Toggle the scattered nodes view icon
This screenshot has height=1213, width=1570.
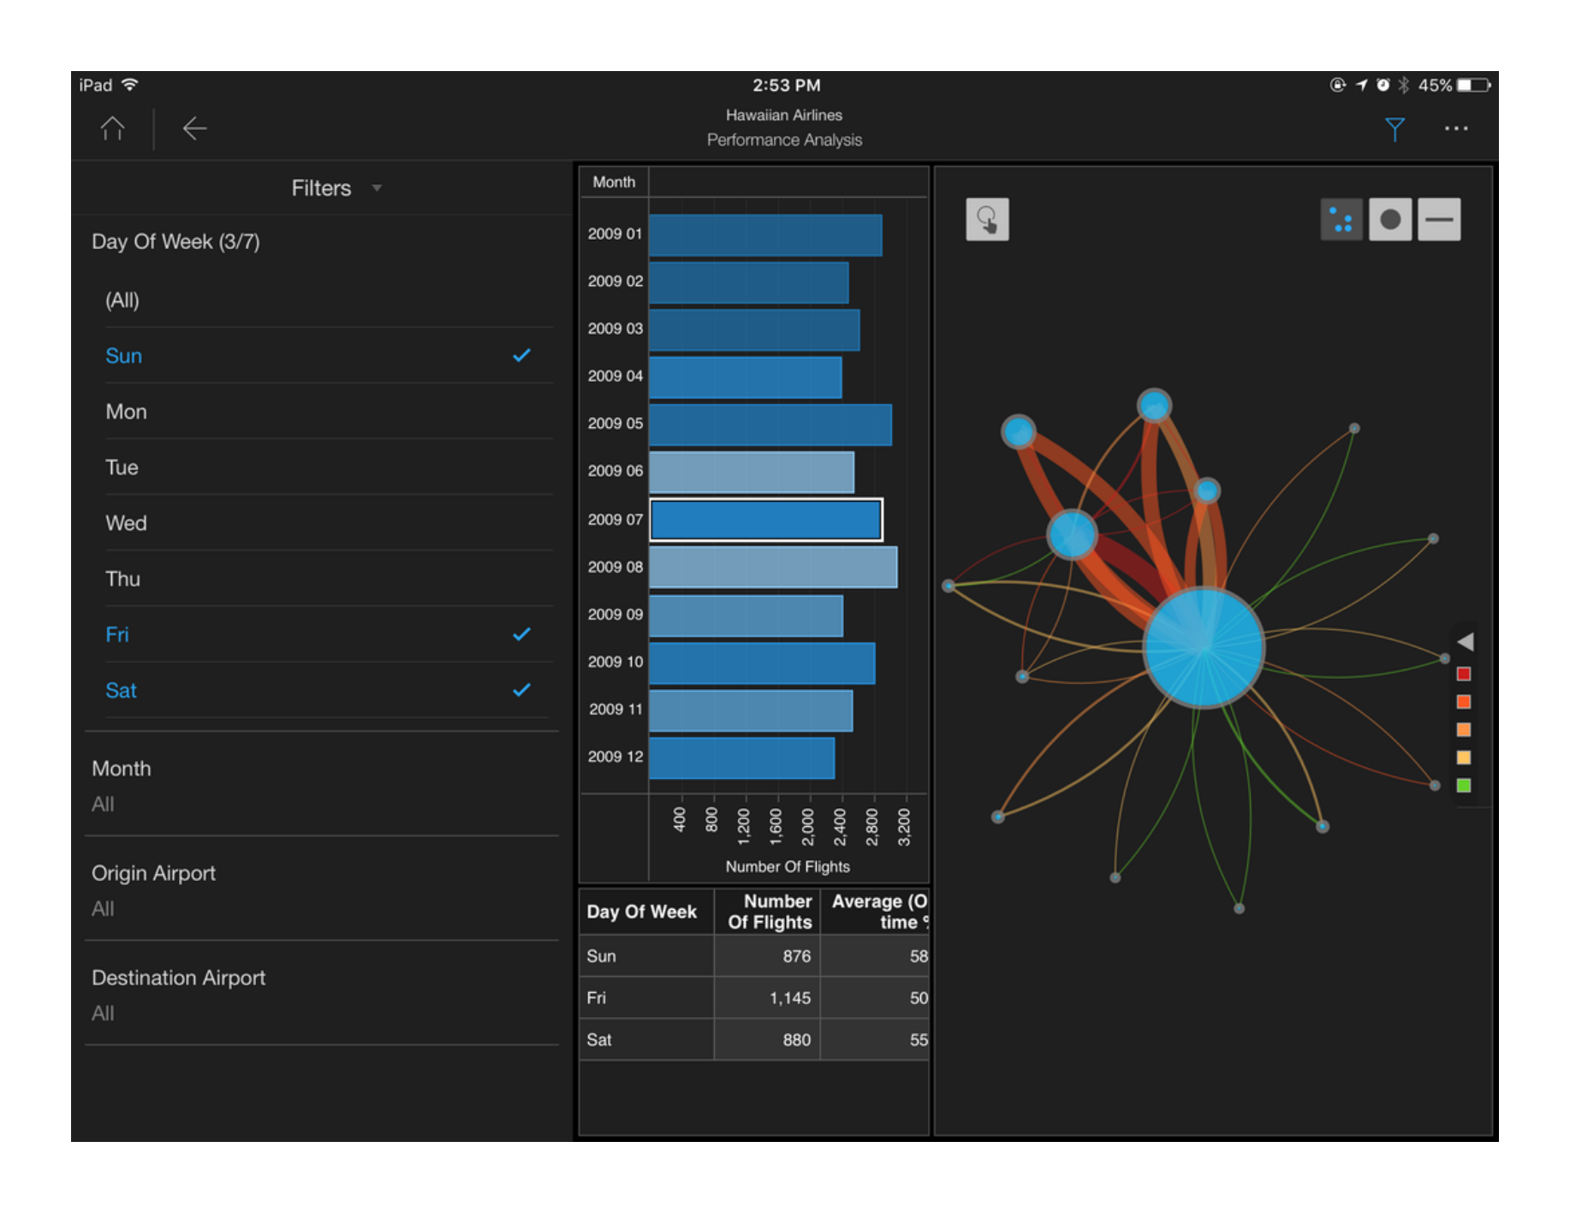(1341, 220)
